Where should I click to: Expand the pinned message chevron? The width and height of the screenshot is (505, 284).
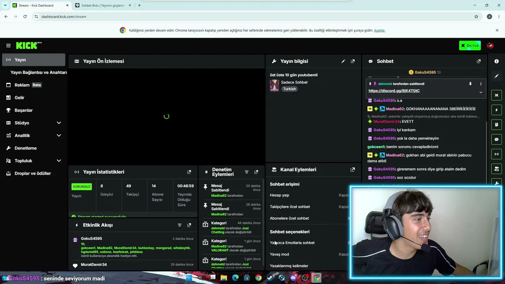(x=481, y=92)
